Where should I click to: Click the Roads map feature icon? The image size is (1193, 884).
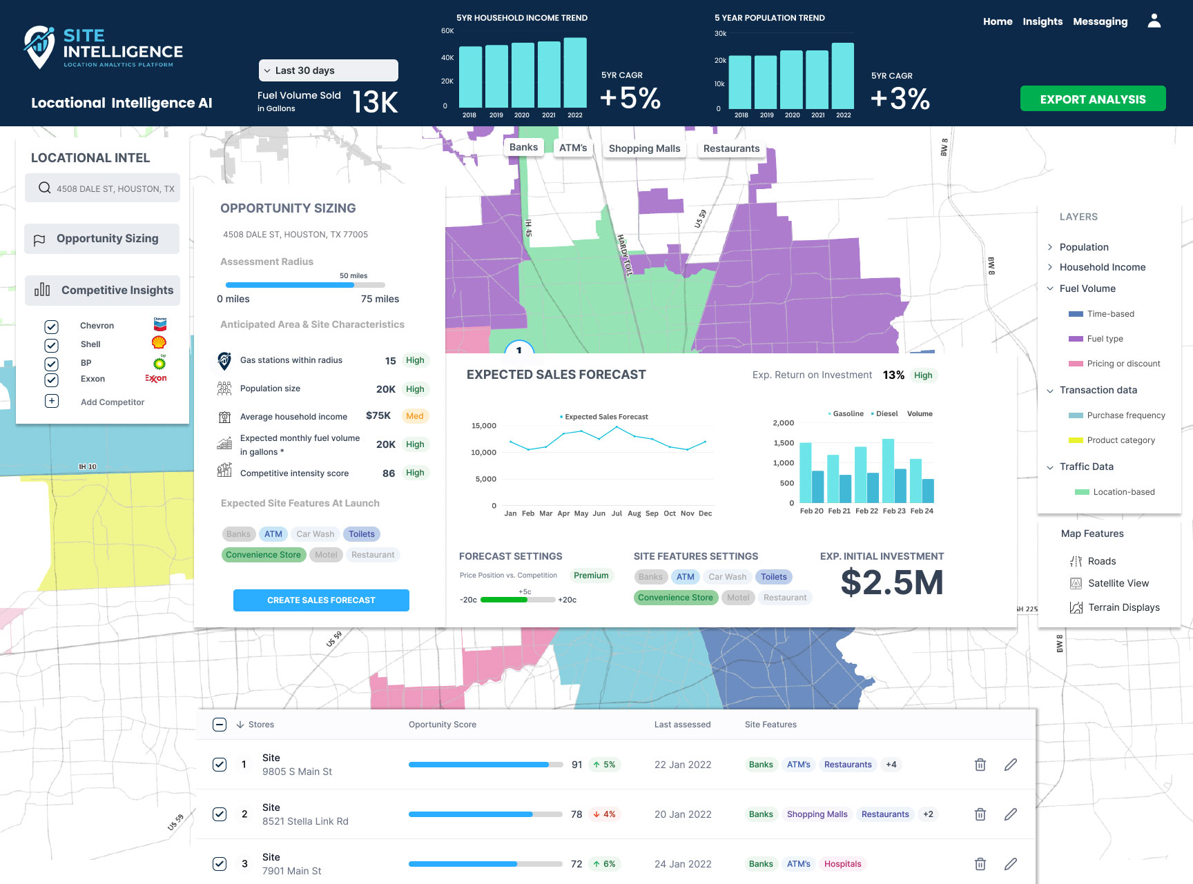(1076, 561)
